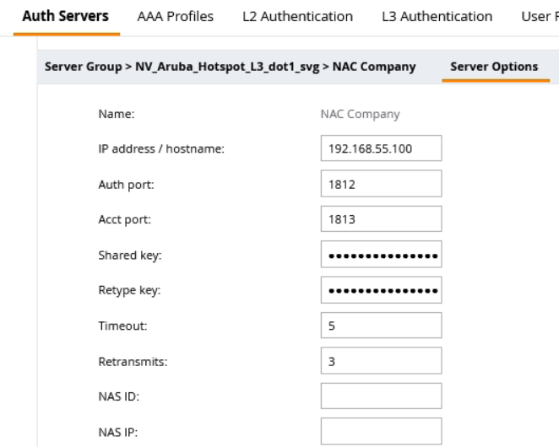Image resolution: width=559 pixels, height=447 pixels.
Task: Select the Shared key password field
Action: coord(381,255)
